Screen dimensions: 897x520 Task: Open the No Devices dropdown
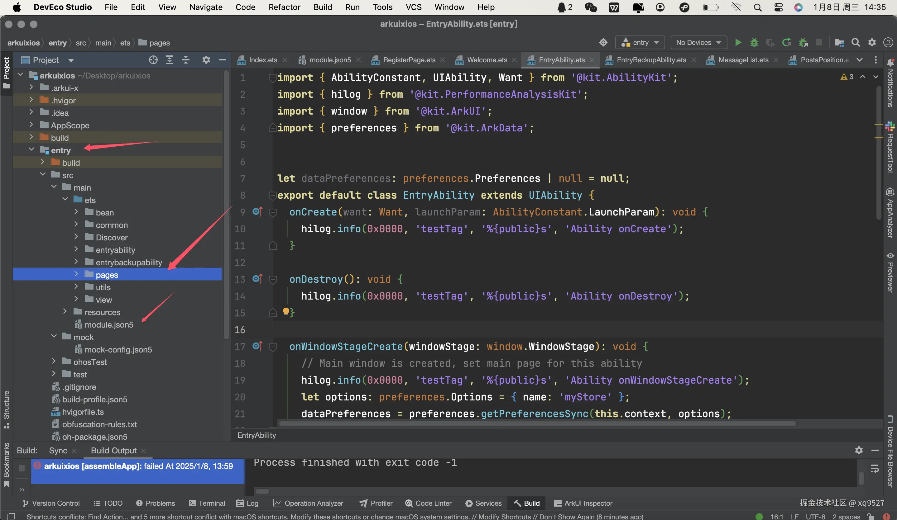click(x=698, y=43)
